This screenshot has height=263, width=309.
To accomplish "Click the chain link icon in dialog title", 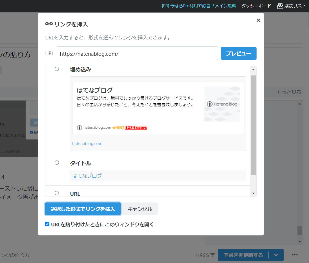I will [x=49, y=24].
